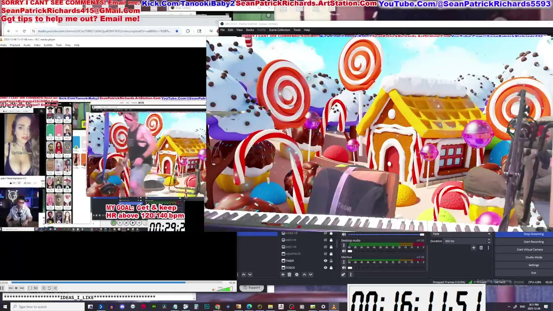Open Desktop Audio options three-dot menu
The width and height of the screenshot is (553, 311).
point(344,246)
